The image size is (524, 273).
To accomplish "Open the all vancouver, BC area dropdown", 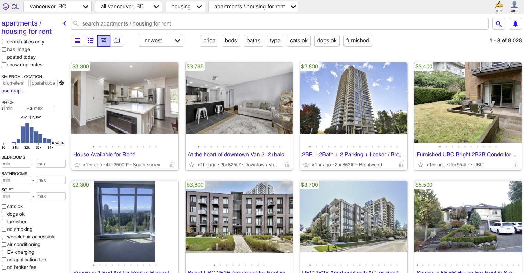I will [x=129, y=7].
